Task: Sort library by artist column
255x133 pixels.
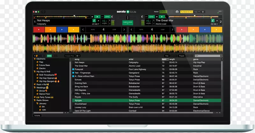Action: click(x=131, y=59)
